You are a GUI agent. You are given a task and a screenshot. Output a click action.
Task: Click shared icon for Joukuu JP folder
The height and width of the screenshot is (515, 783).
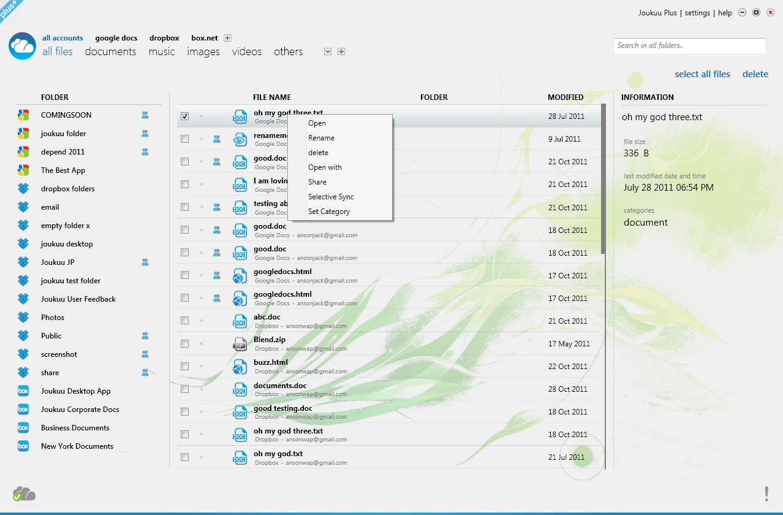145,262
